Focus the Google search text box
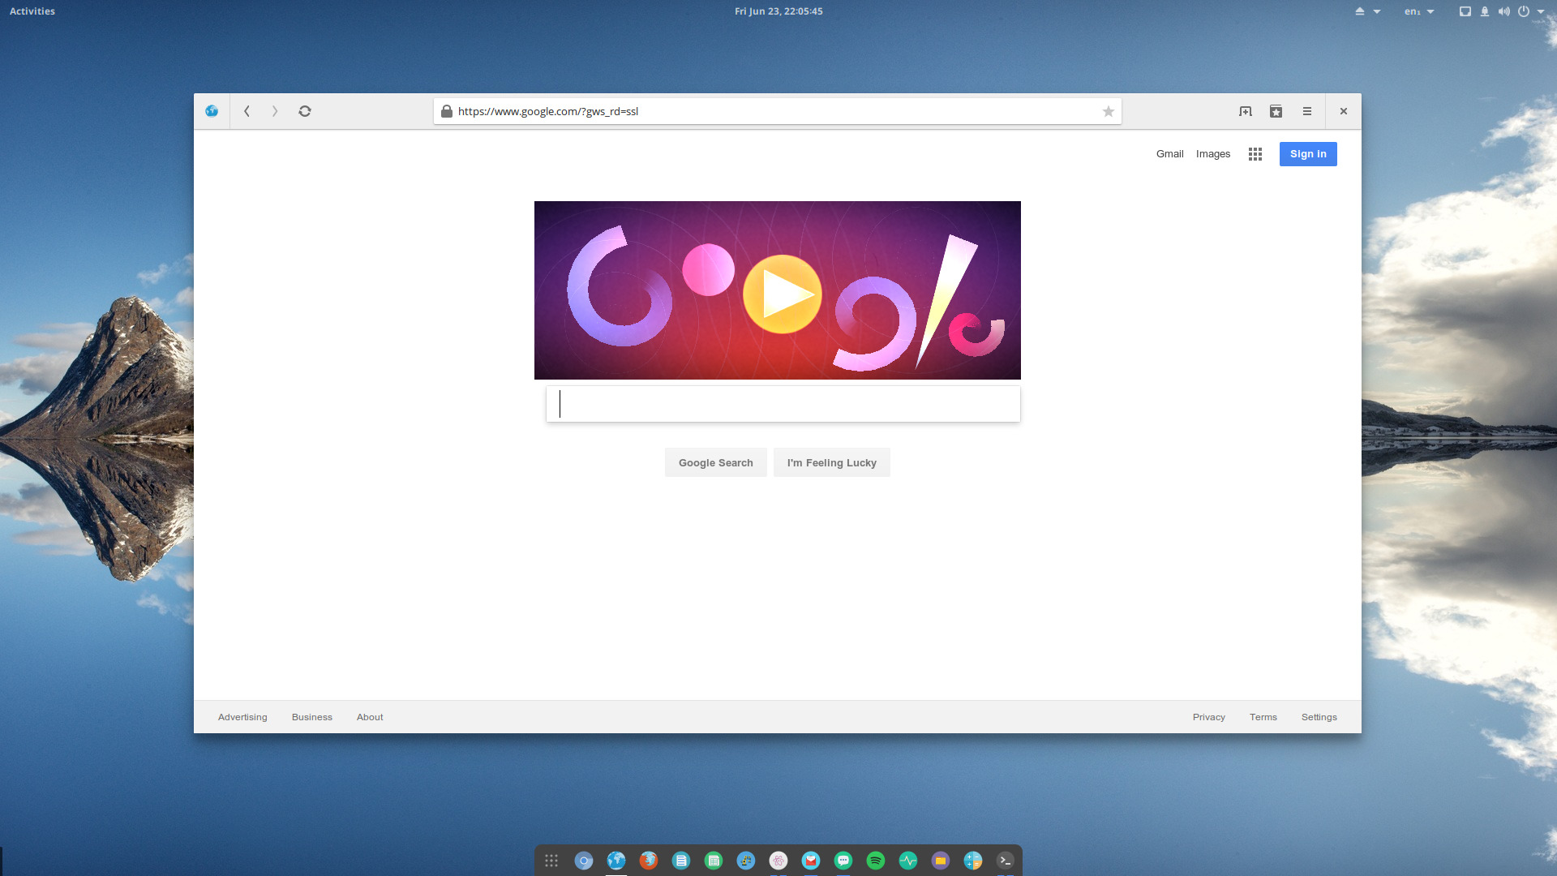Screen dimensions: 1557x876 (x=783, y=404)
